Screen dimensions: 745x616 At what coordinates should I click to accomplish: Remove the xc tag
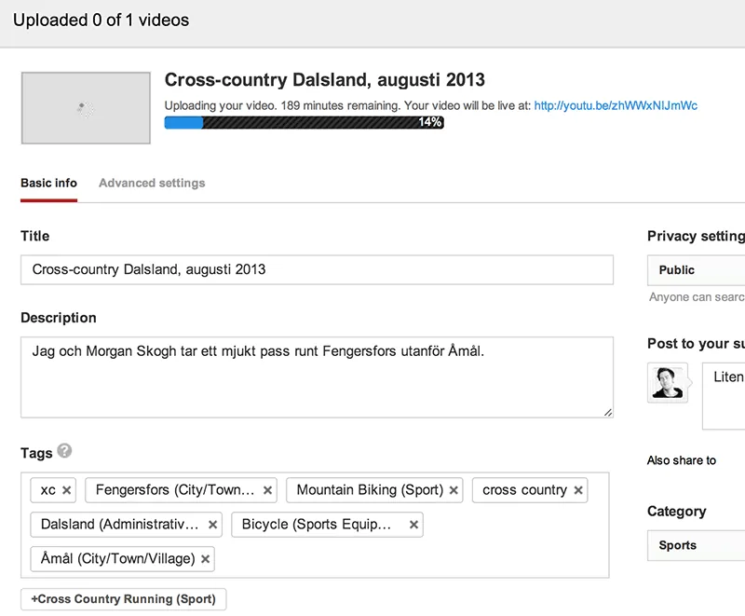click(x=66, y=490)
